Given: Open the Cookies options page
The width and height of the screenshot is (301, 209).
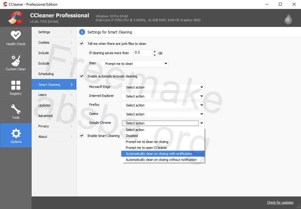Looking at the screenshot, I should point(54,42).
